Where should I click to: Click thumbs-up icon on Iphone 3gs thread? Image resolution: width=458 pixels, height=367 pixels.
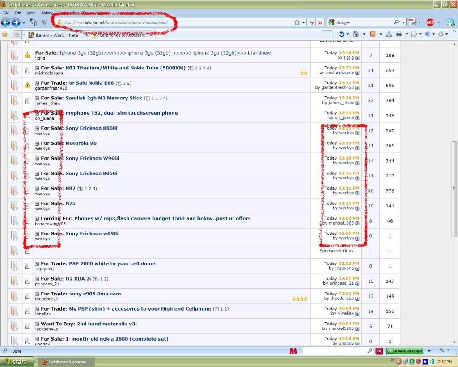click(x=27, y=55)
